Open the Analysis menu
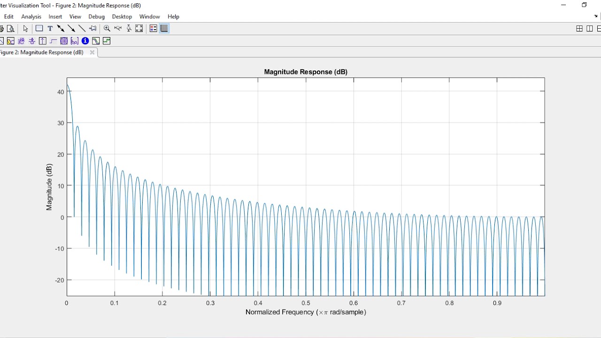 (x=31, y=16)
